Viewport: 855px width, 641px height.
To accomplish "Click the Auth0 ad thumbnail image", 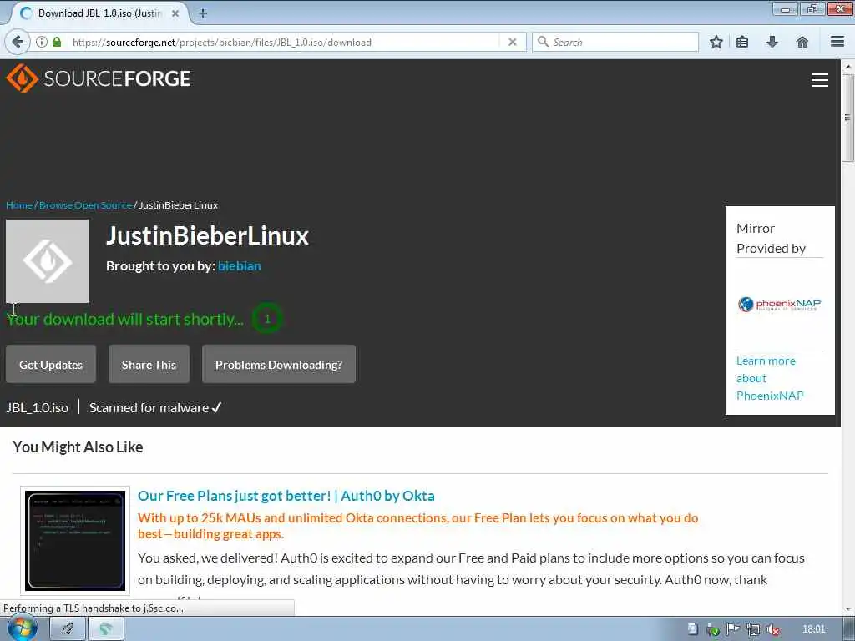I will coord(75,541).
